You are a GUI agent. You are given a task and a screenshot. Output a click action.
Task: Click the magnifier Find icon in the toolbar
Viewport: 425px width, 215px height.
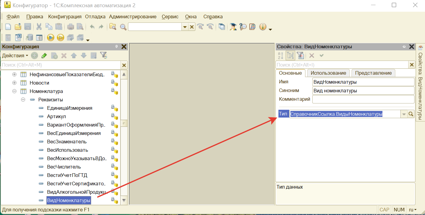pos(123,27)
